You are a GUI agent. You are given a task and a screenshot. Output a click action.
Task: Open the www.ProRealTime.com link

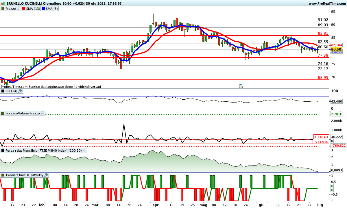coord(327,3)
